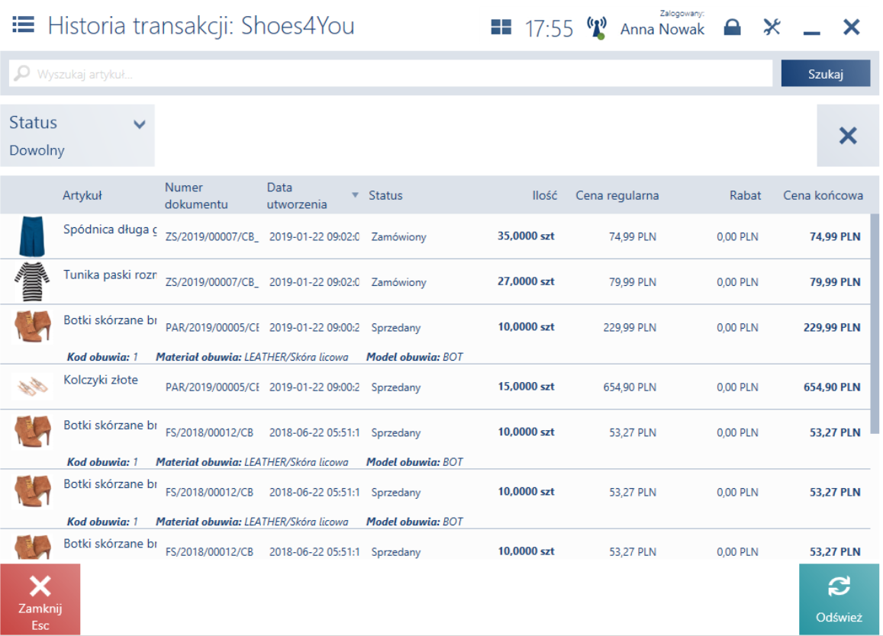The image size is (883, 636).
Task: Minimize the POS application window
Action: tap(811, 34)
